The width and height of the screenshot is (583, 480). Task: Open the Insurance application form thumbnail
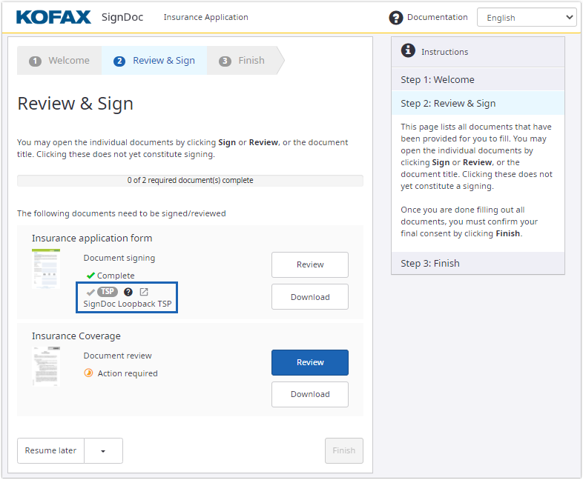tap(47, 269)
